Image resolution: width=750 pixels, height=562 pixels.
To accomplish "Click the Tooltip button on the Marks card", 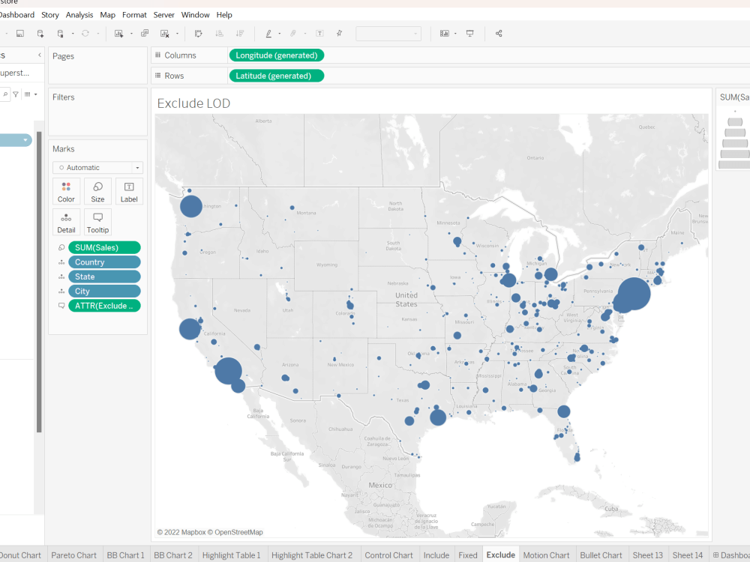I will tap(97, 222).
